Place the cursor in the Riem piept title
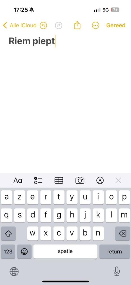131x285 pixels. coord(32,41)
